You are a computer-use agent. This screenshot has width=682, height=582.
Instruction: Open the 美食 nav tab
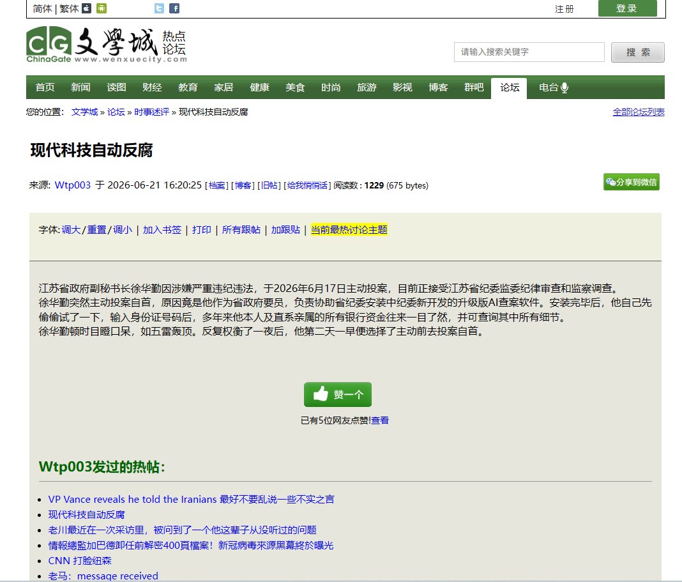click(x=295, y=88)
